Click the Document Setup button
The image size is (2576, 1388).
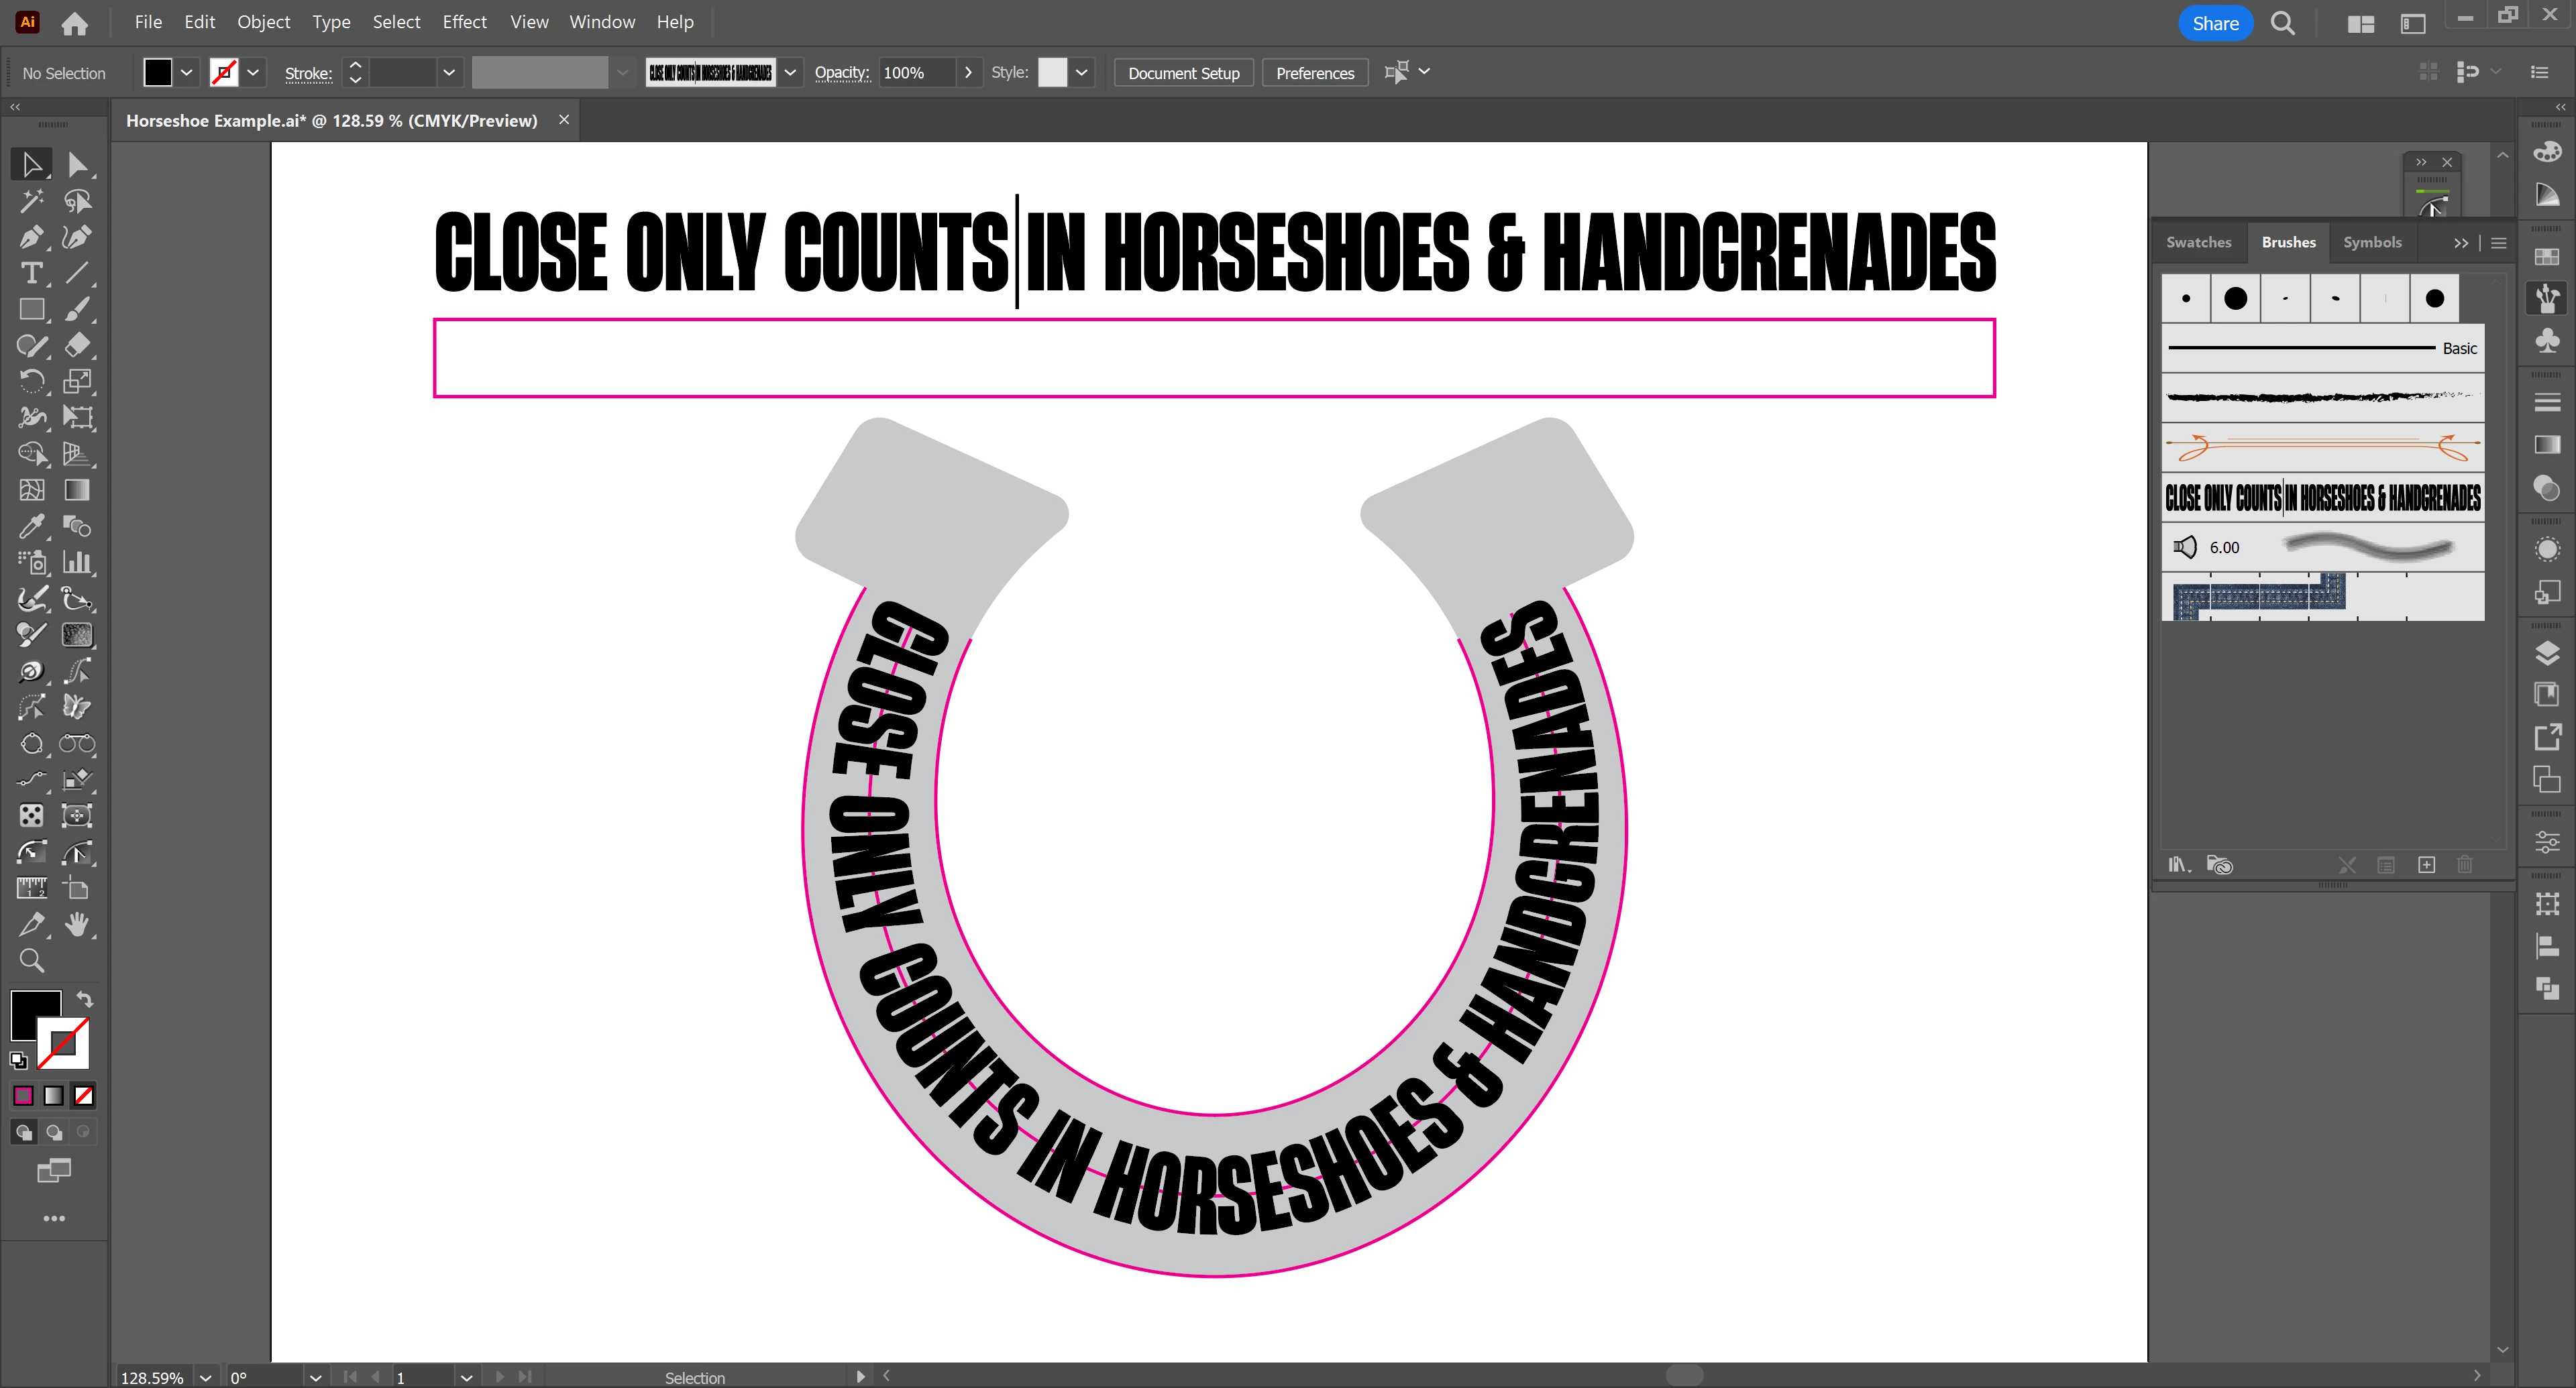click(x=1183, y=73)
